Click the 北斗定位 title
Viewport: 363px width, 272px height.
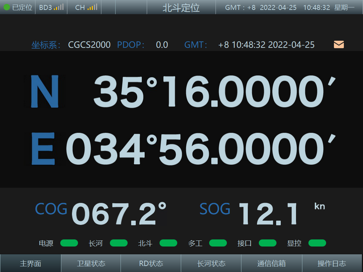click(181, 8)
